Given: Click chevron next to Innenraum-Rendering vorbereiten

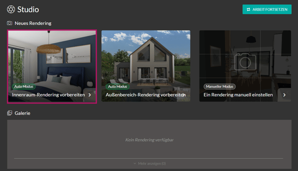Looking at the screenshot, I should [x=90, y=95].
